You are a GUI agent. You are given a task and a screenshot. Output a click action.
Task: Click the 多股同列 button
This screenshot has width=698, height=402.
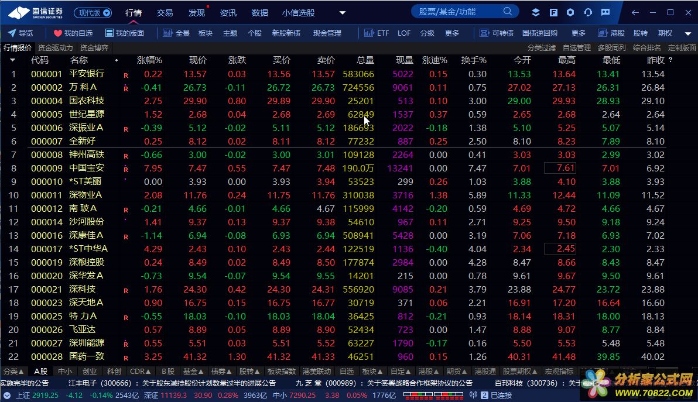[612, 47]
